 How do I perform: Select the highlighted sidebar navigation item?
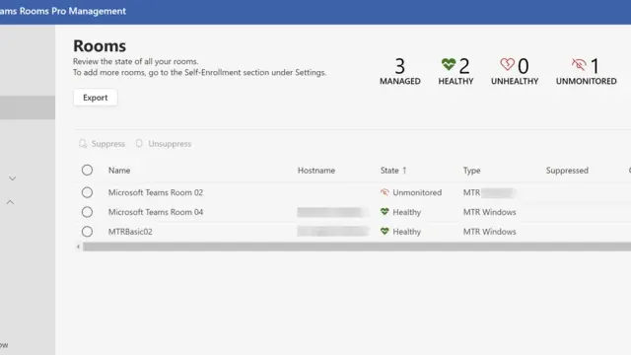(x=28, y=107)
